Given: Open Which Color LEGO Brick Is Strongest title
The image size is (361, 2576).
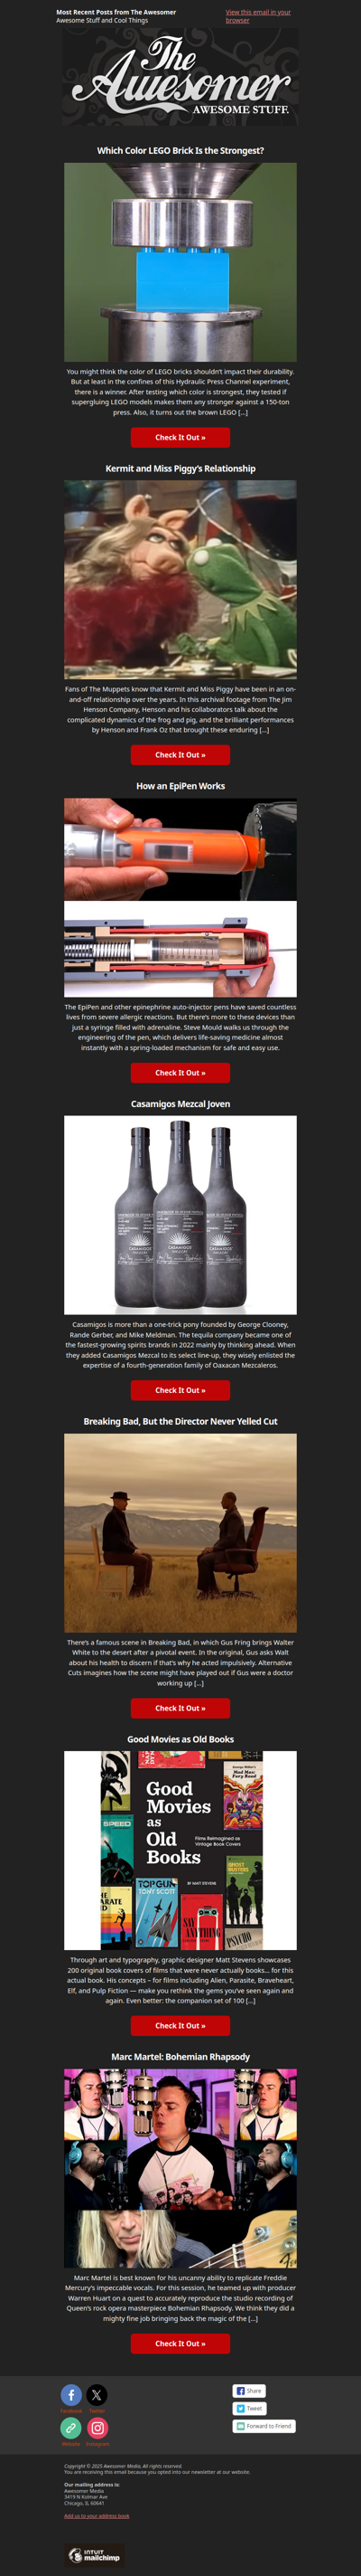Looking at the screenshot, I should tap(180, 150).
